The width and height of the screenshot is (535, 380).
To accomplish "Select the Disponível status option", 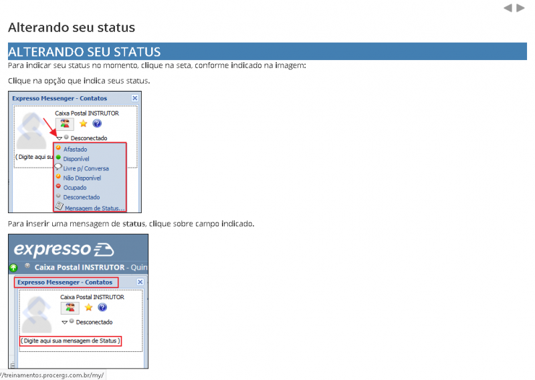I will [76, 159].
